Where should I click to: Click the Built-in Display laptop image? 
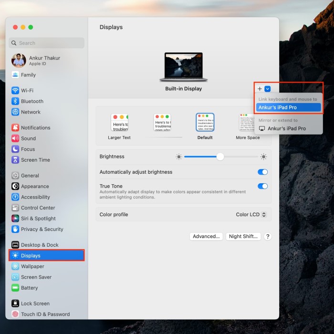183,67
